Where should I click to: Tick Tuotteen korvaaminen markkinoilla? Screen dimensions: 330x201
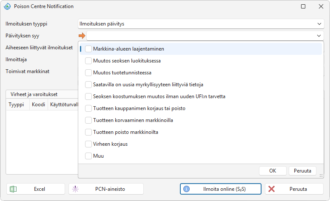point(88,120)
